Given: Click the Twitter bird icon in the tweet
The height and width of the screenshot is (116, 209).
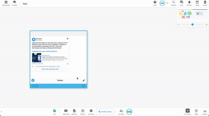Looking at the screenshot, I should point(68,39).
